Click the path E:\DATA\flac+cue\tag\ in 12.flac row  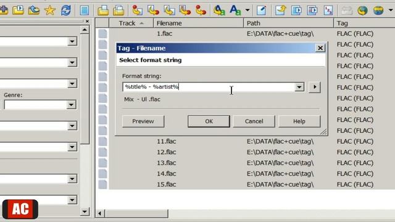click(x=280, y=152)
